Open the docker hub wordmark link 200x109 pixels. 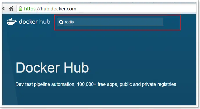pyautogui.click(x=35, y=22)
